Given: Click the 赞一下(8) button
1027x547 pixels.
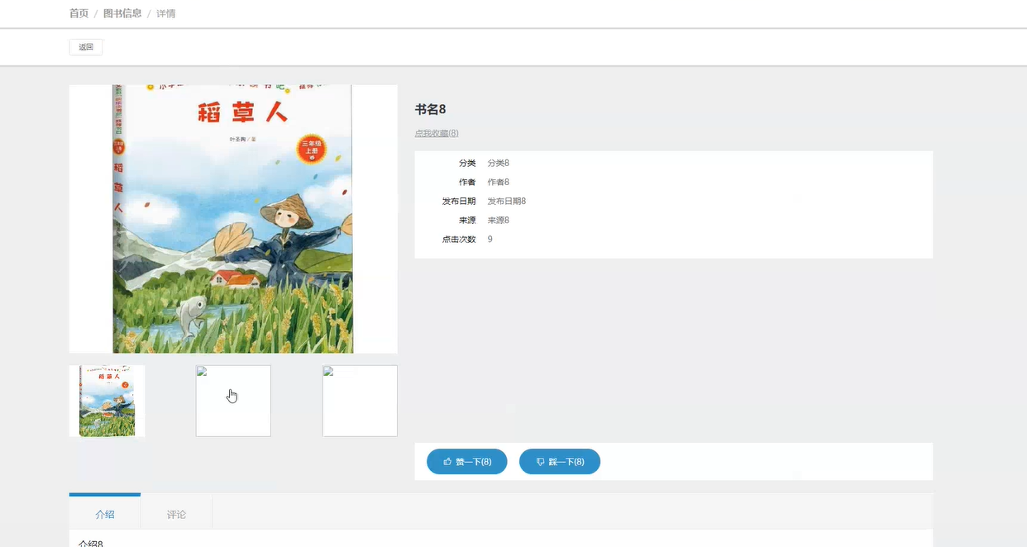Looking at the screenshot, I should pos(467,462).
